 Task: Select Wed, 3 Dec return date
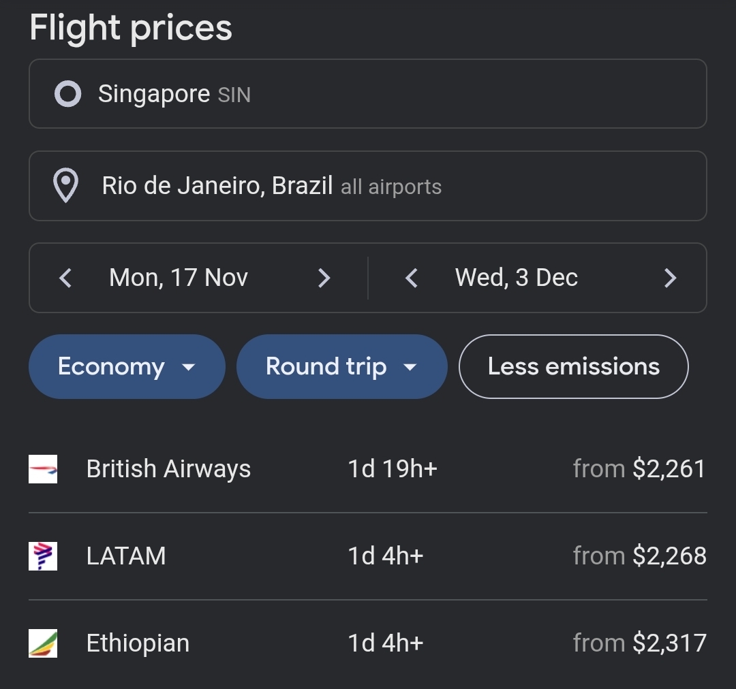click(516, 278)
